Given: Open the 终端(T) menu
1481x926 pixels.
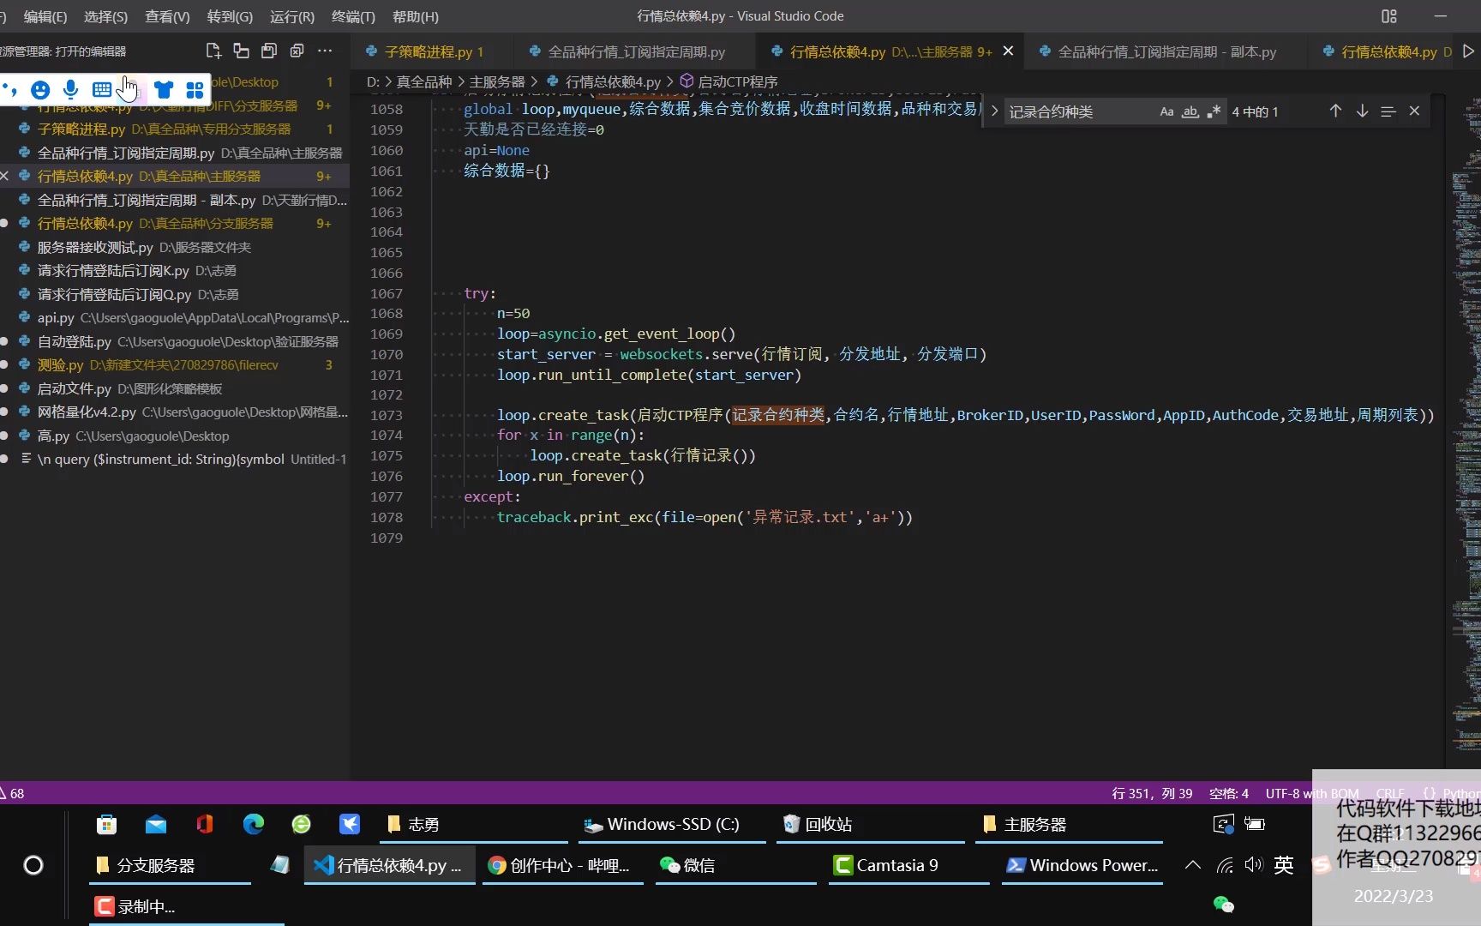Looking at the screenshot, I should tap(353, 16).
